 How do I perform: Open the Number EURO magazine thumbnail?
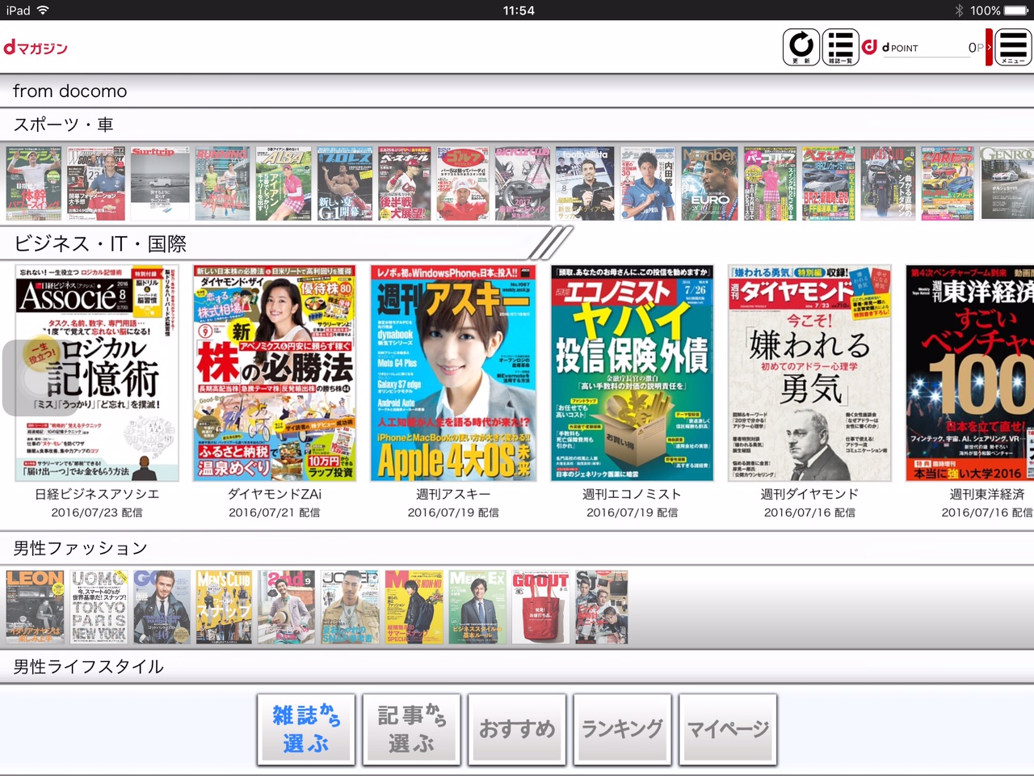pyautogui.click(x=709, y=183)
